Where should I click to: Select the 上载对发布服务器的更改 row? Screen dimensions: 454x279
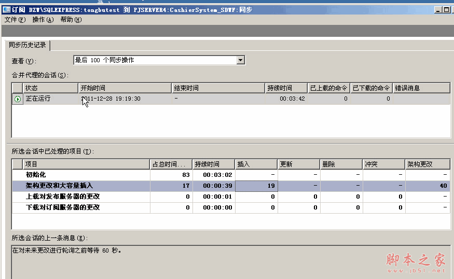click(x=231, y=197)
